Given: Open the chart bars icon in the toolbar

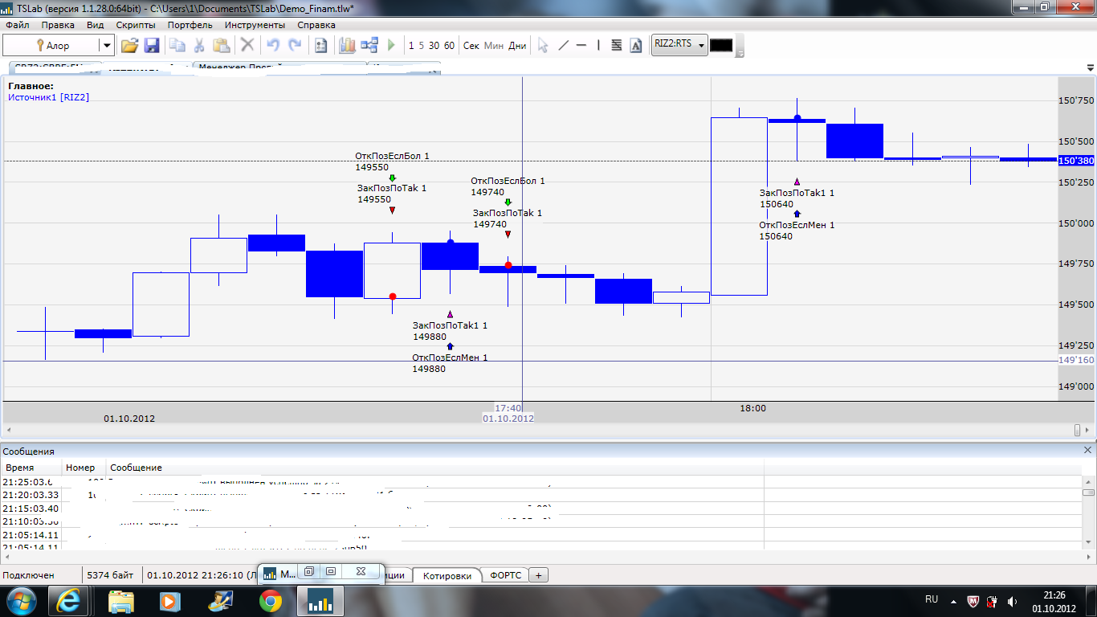Looking at the screenshot, I should (347, 46).
